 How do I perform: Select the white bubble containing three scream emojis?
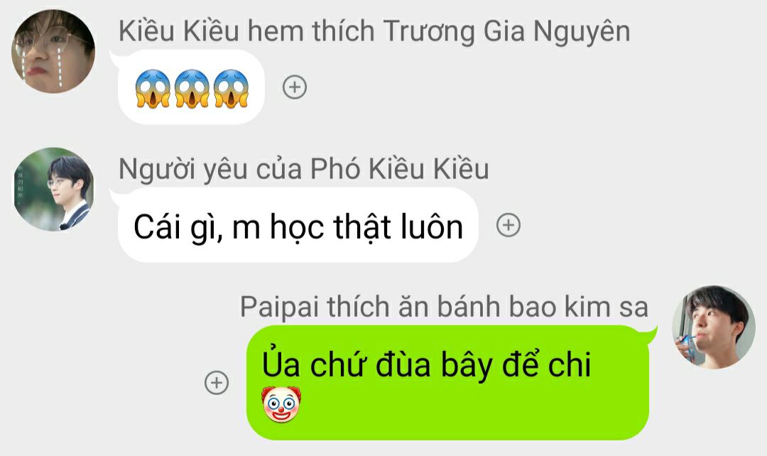(191, 87)
